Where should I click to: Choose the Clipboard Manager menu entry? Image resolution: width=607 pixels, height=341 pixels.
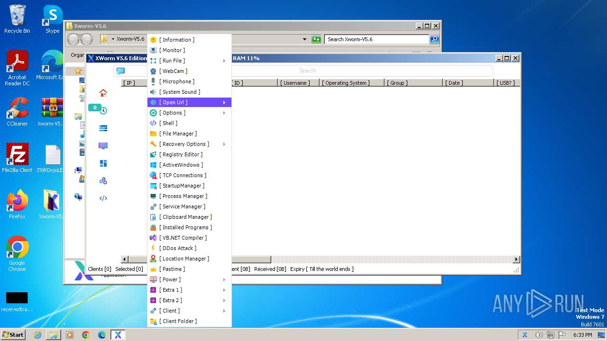(x=189, y=217)
